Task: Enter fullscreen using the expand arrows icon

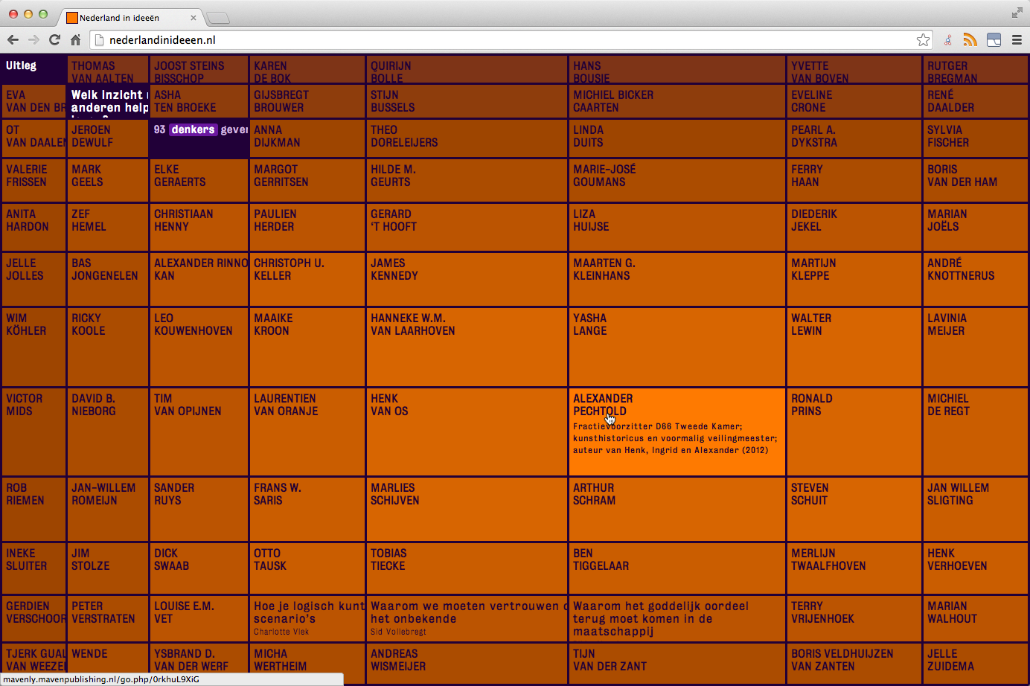Action: point(1017,13)
